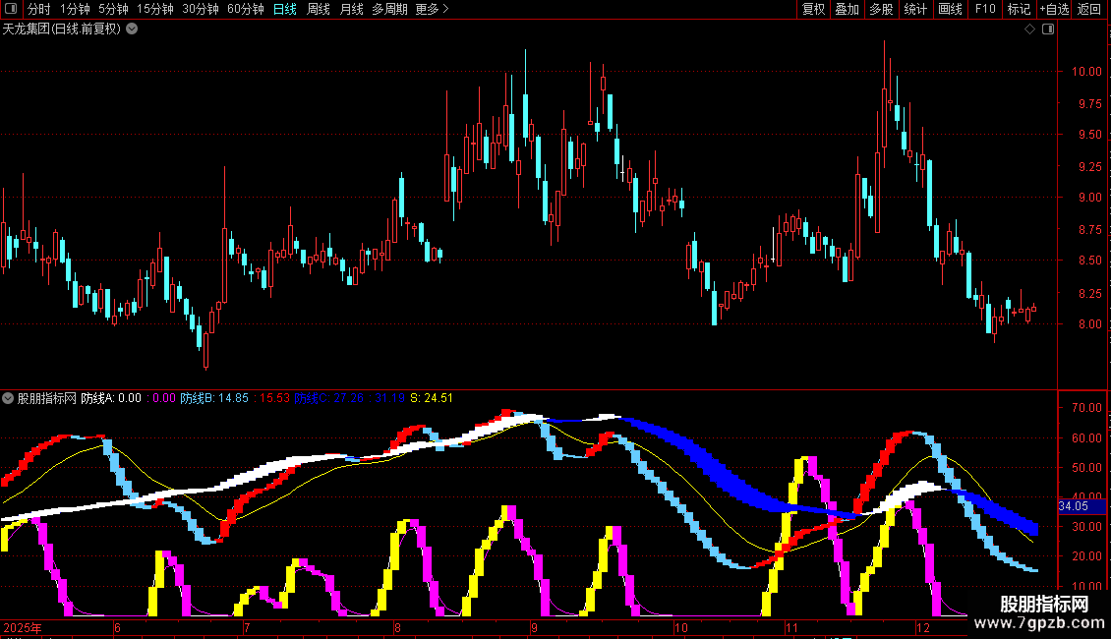1111x639 pixels.
Task: Toggle the left sidebar panel icon
Action: (x=11, y=9)
